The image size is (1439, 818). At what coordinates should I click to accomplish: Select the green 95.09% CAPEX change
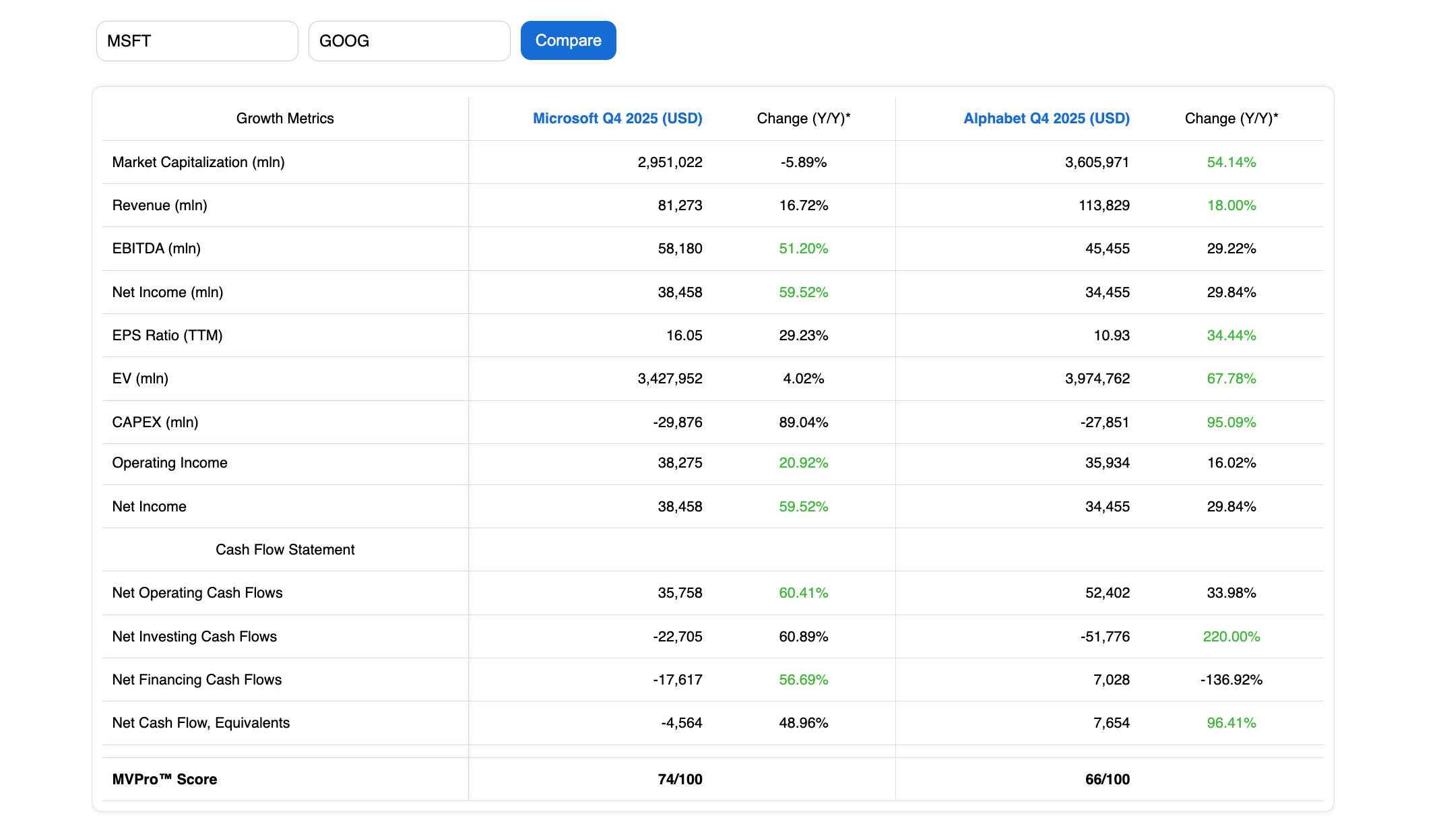tap(1232, 422)
